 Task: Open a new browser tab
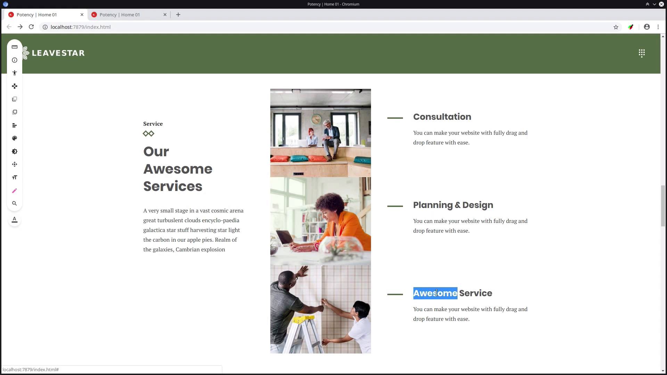pos(178,15)
